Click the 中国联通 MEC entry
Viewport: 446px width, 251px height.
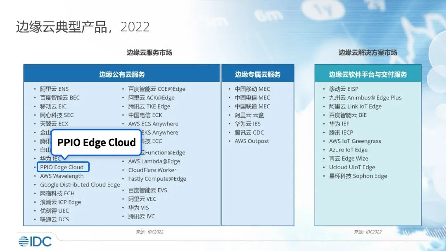click(x=252, y=107)
